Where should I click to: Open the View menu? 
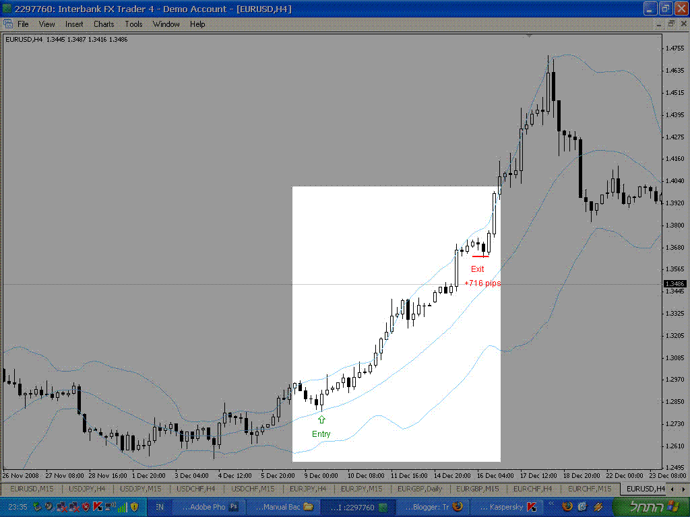point(46,24)
